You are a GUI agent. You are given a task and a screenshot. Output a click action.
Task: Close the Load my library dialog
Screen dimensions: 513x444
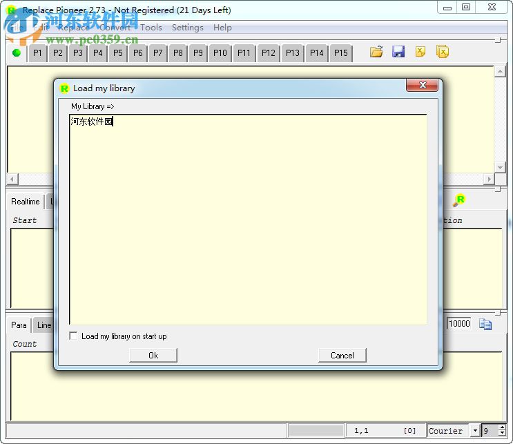pos(422,85)
